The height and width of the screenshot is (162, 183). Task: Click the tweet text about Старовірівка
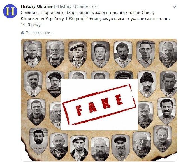click(x=96, y=19)
